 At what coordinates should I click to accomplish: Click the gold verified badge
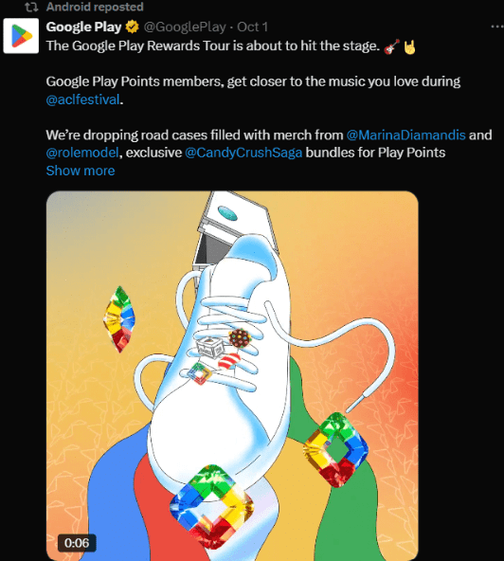(x=133, y=27)
